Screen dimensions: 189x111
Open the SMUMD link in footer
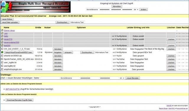tap(169, 106)
